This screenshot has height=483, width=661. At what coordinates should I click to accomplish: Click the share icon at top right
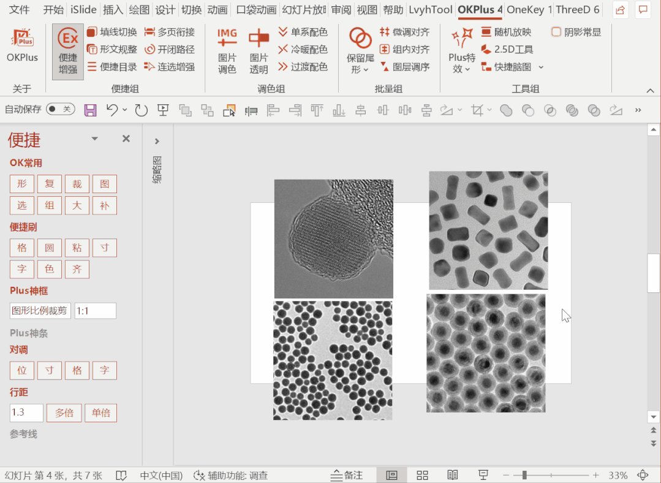click(620, 10)
